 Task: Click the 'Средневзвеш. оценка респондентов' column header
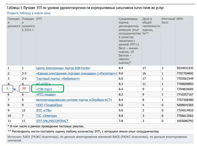click(x=130, y=41)
